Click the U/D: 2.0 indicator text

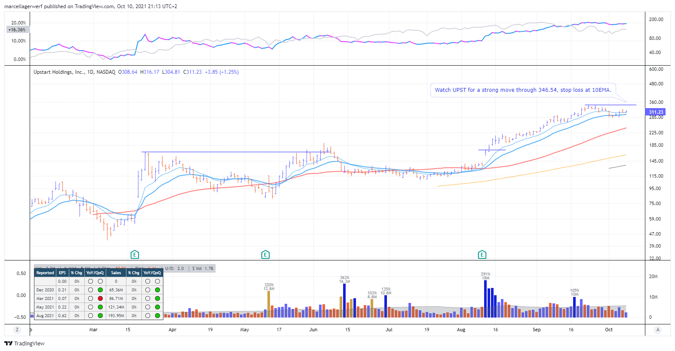175,269
